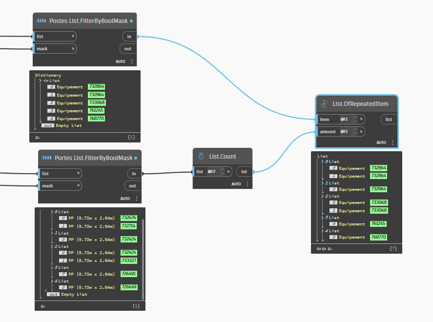Click the List.Count node hand icon
This screenshot has height=322, width=433.
(201, 157)
